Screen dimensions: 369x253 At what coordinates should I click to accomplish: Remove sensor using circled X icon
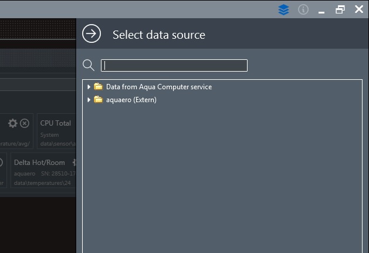(x=25, y=123)
